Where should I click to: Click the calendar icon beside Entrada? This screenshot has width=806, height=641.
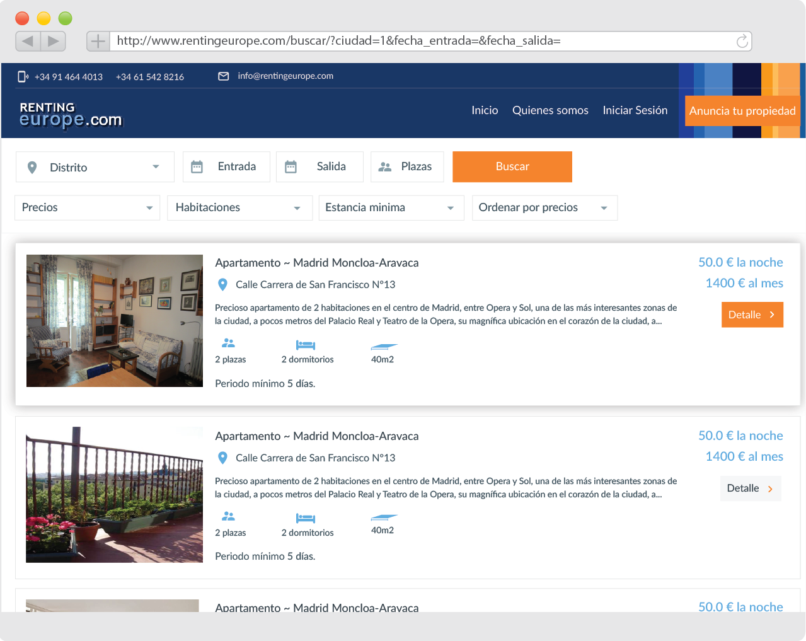pyautogui.click(x=197, y=167)
